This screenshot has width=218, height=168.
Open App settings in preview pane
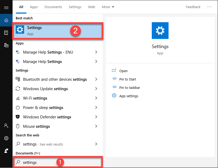129,96
